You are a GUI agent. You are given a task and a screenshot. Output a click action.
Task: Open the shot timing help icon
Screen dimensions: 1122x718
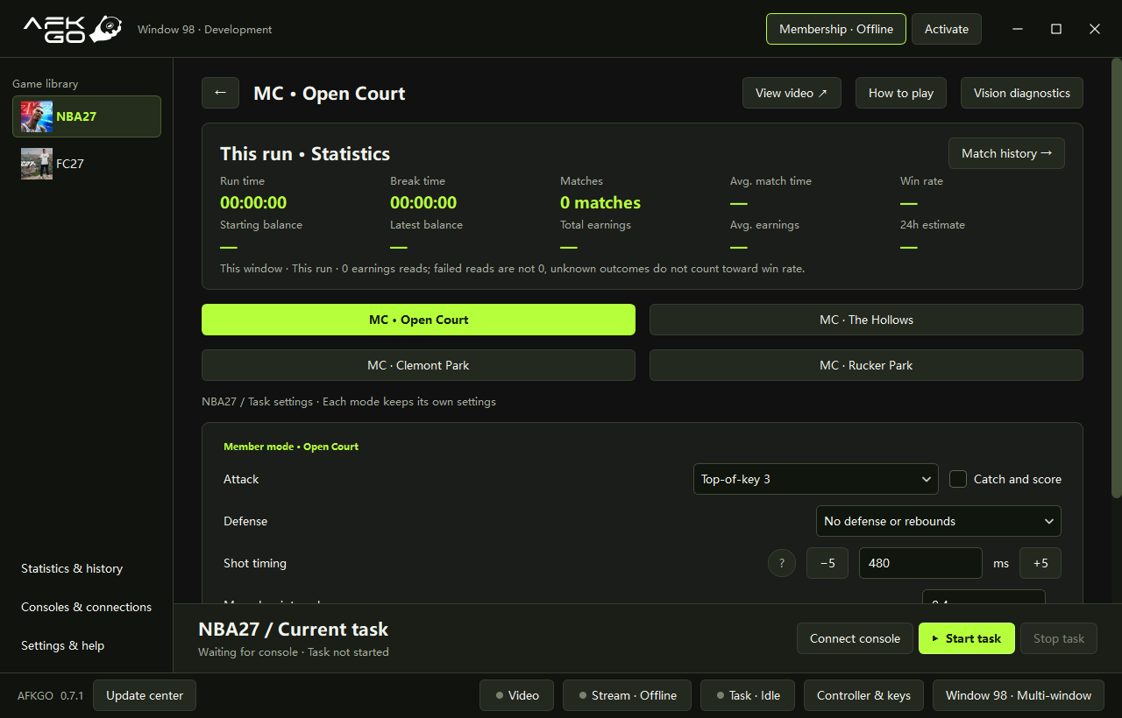pos(782,563)
